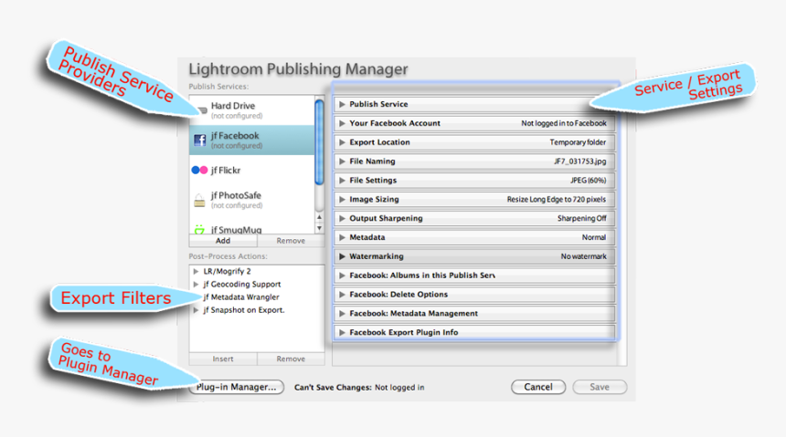Expand jf Geocoding Support action
Viewport: 786px width, 437px height.
click(196, 285)
